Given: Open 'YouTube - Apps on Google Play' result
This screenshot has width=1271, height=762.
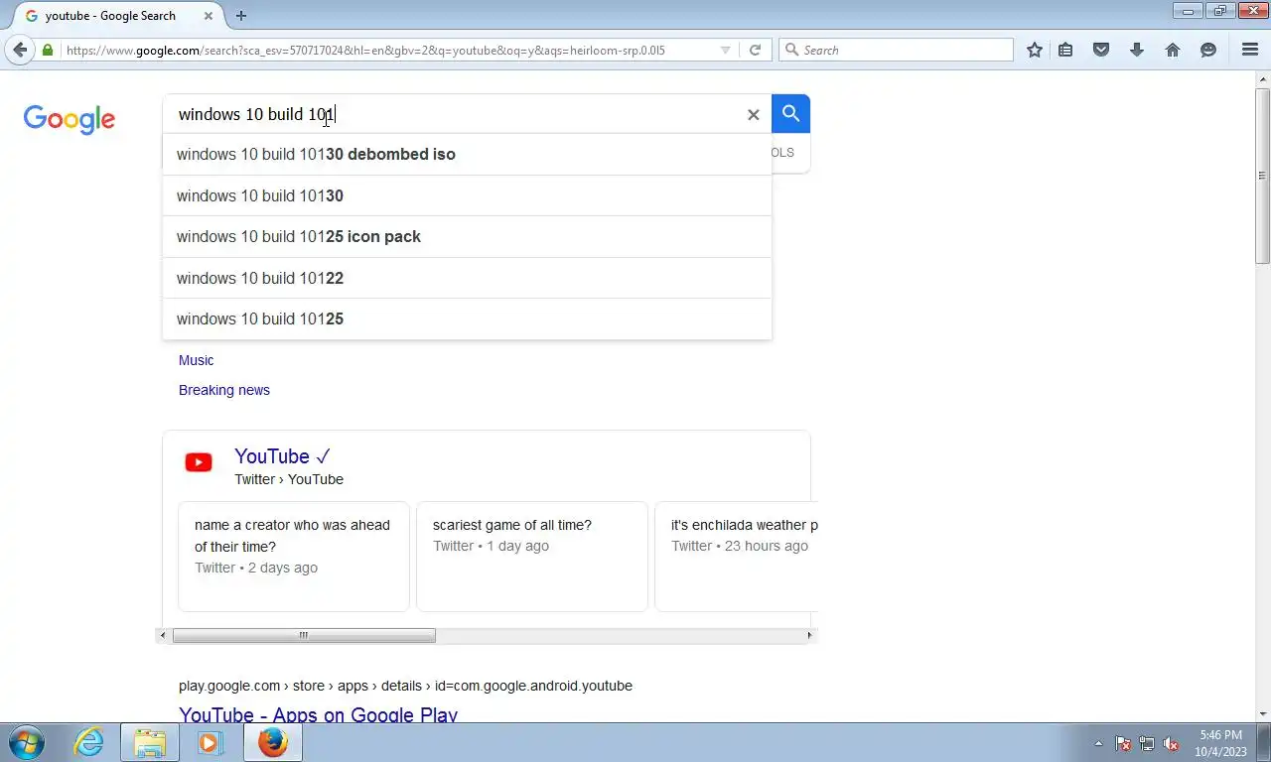Looking at the screenshot, I should tap(318, 713).
